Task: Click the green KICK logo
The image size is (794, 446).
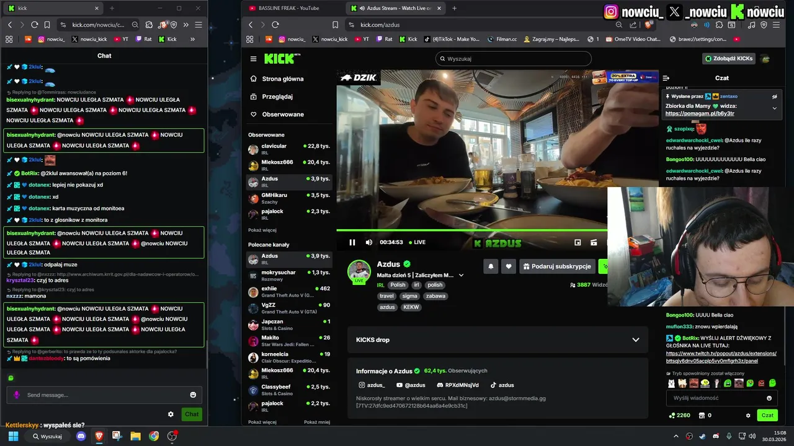Action: tap(282, 59)
